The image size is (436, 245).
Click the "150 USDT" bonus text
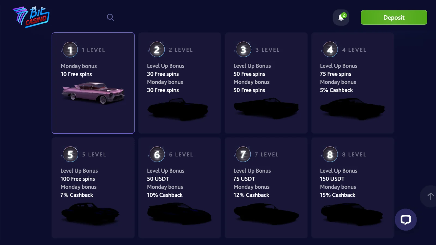click(332, 179)
